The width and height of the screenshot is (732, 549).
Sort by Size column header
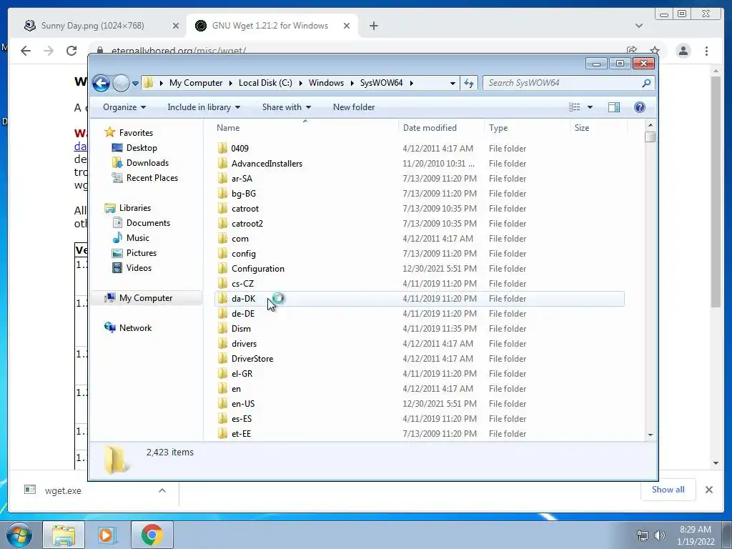(598, 128)
